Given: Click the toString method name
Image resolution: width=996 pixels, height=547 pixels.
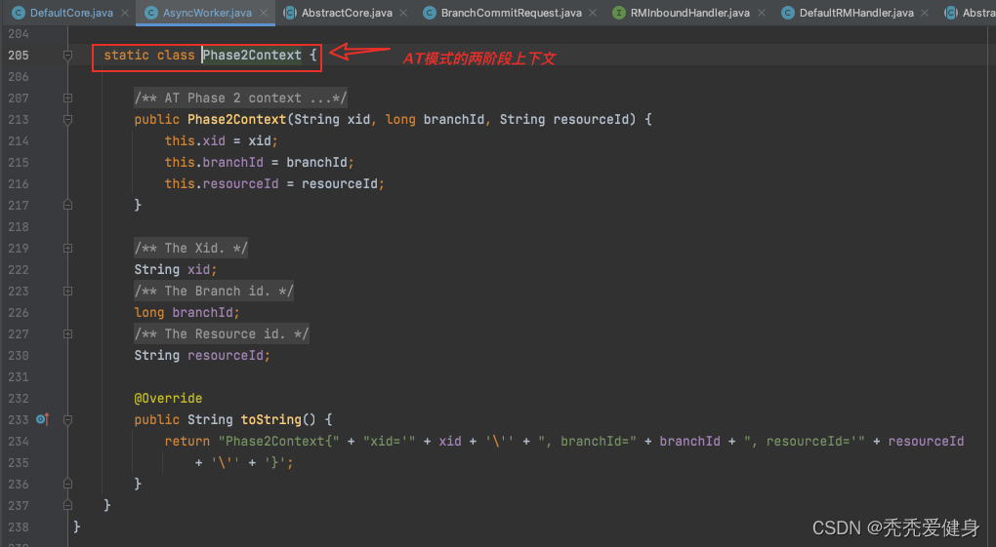Looking at the screenshot, I should pyautogui.click(x=270, y=419).
